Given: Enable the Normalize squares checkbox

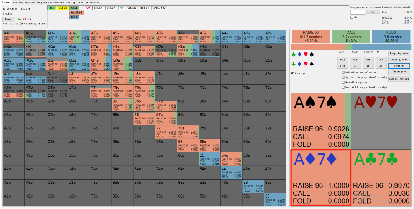Looking at the screenshot, I should [x=343, y=82].
